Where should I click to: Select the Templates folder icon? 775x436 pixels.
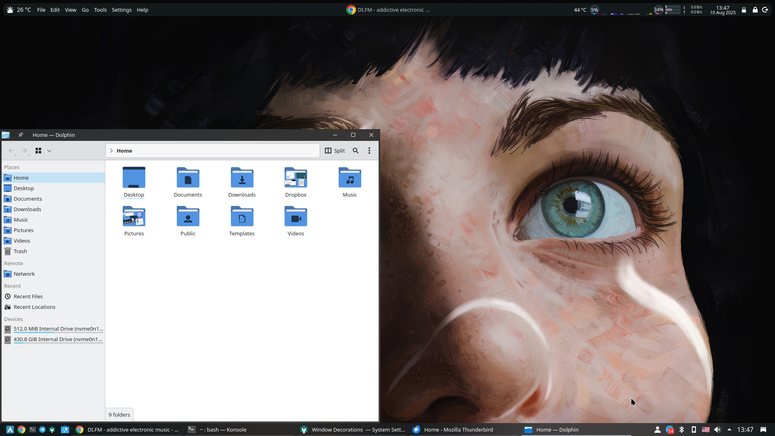(242, 216)
